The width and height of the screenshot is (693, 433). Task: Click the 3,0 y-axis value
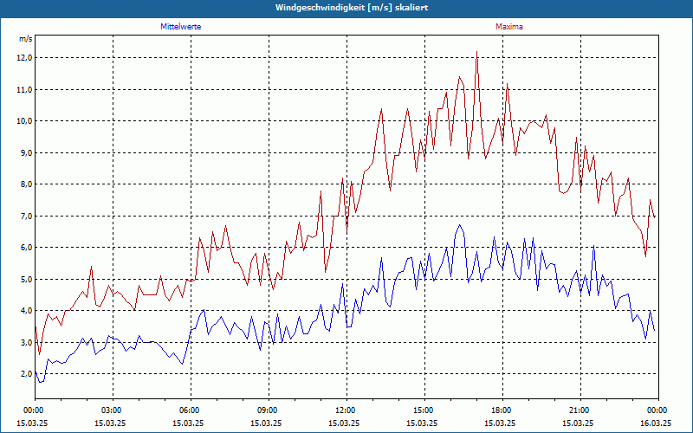[x=27, y=342]
